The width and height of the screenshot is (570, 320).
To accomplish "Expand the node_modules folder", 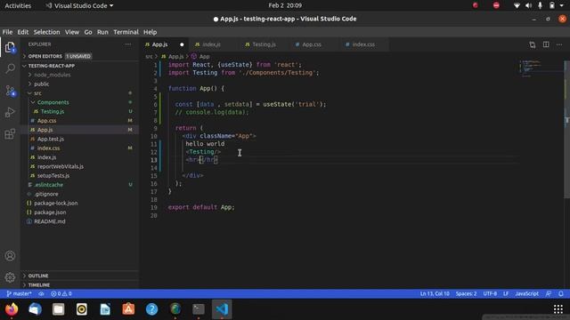I will (52, 75).
